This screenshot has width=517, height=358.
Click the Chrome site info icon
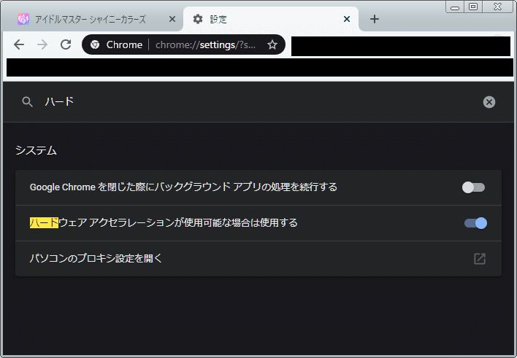pos(95,44)
